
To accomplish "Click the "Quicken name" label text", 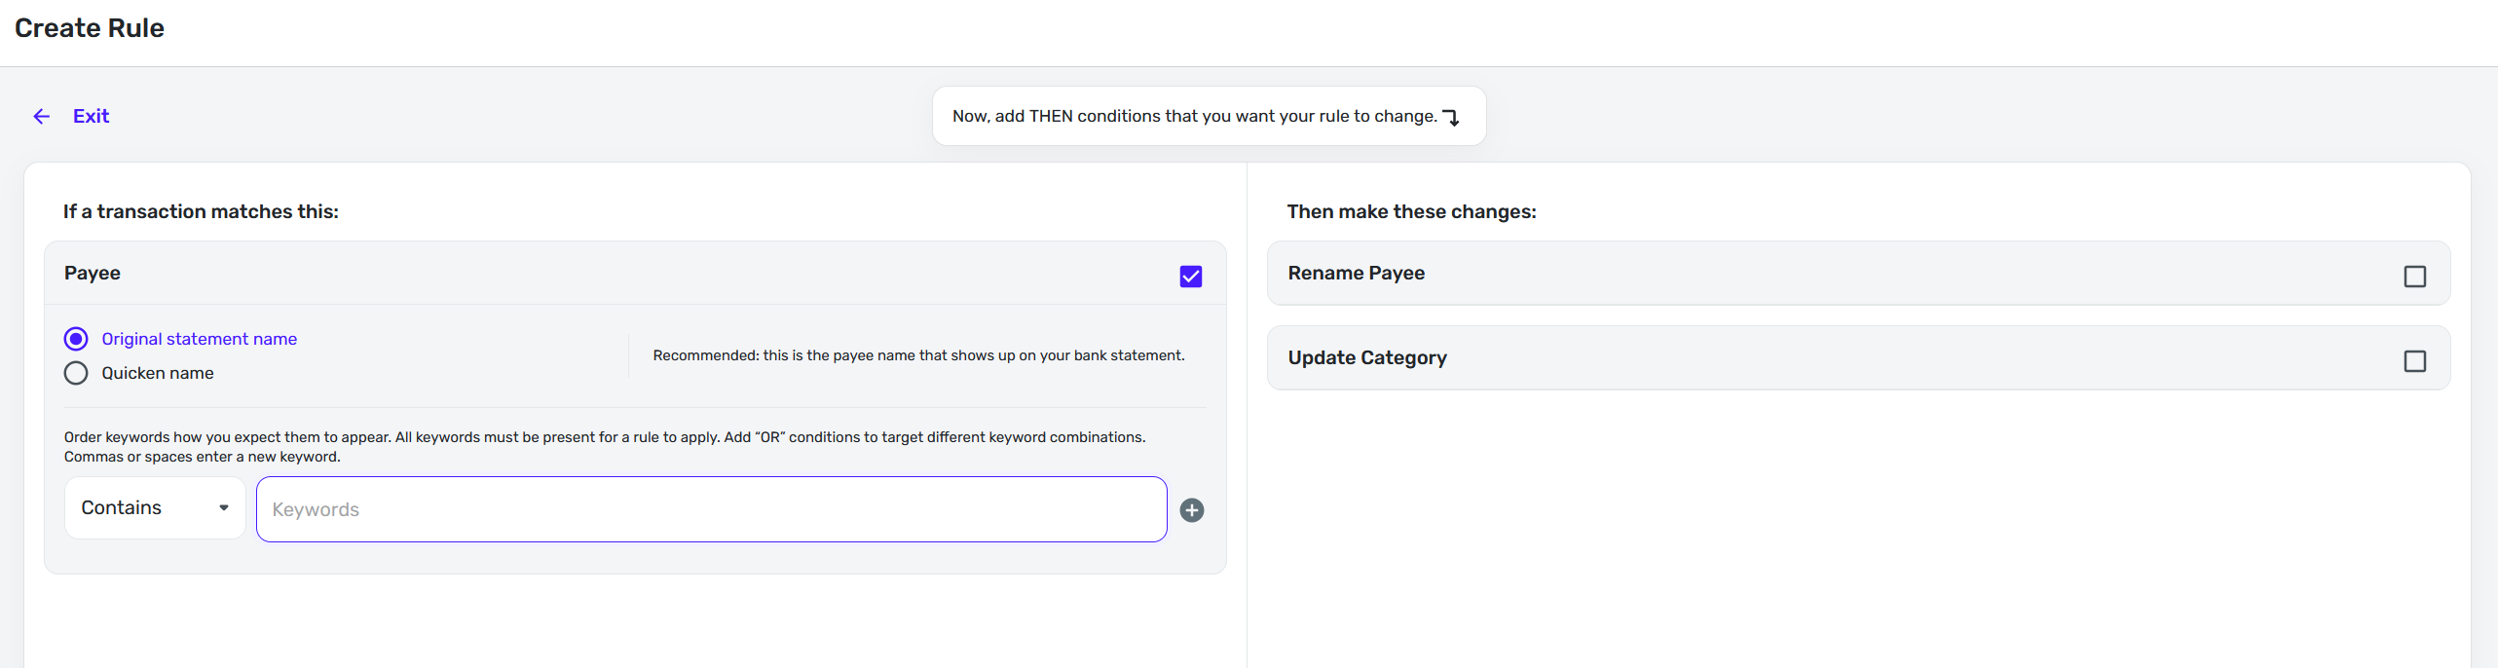I will pyautogui.click(x=158, y=373).
